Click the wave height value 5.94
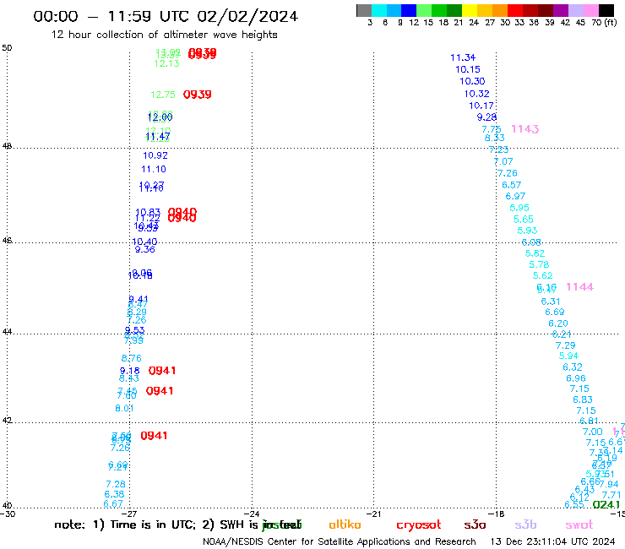 tap(568, 356)
